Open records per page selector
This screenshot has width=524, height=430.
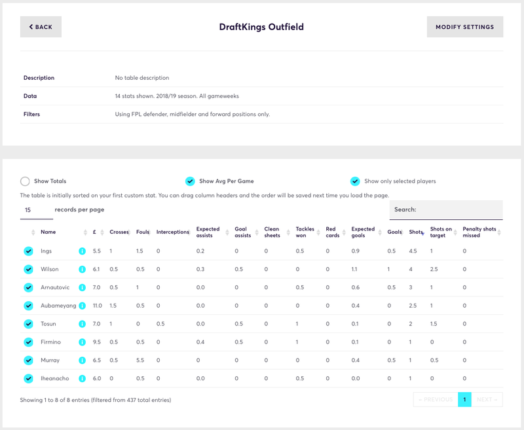click(x=37, y=210)
